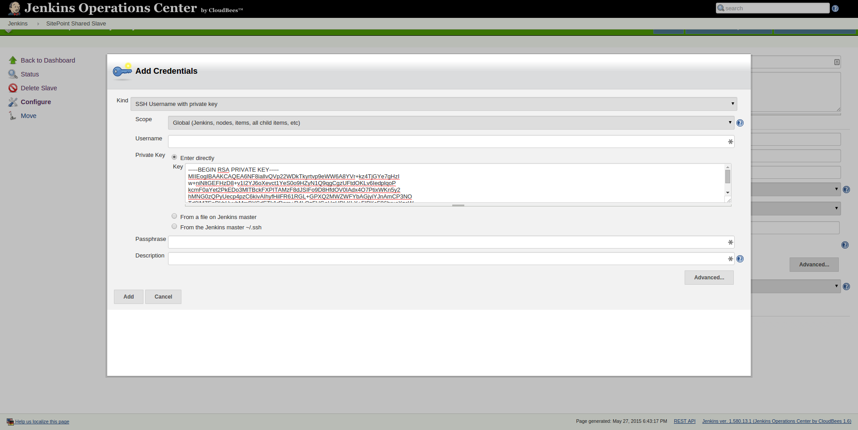Open help for the Description field
Screen dimensions: 858x430
740,259
